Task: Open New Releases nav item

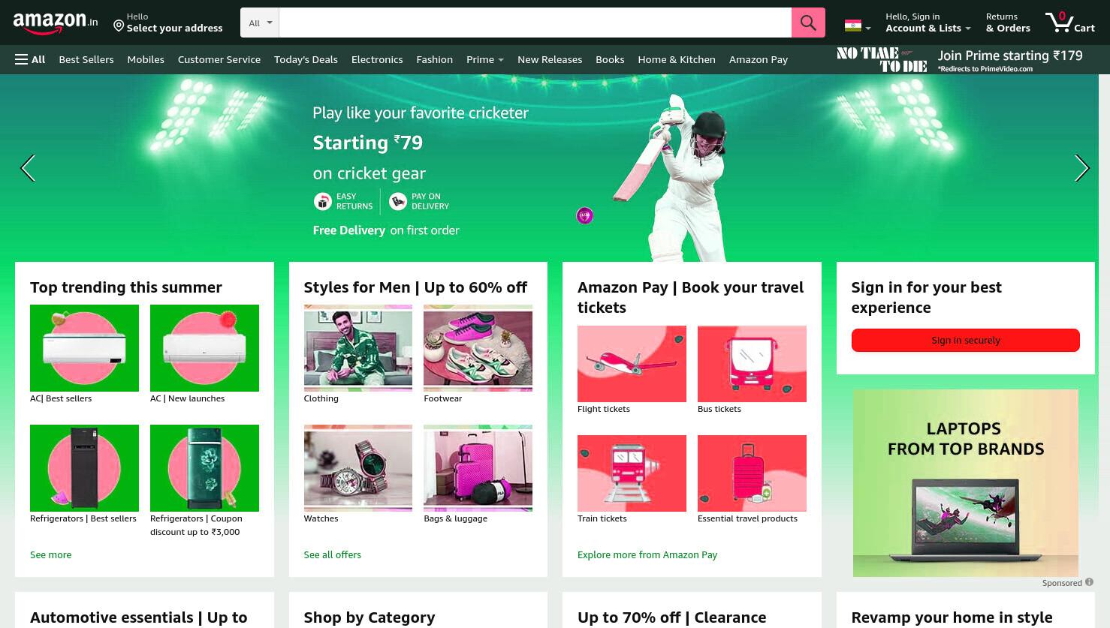Action: click(550, 59)
